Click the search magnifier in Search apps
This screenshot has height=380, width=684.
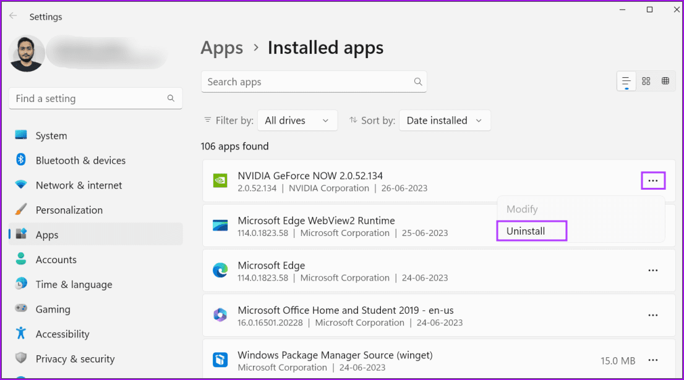coord(418,82)
